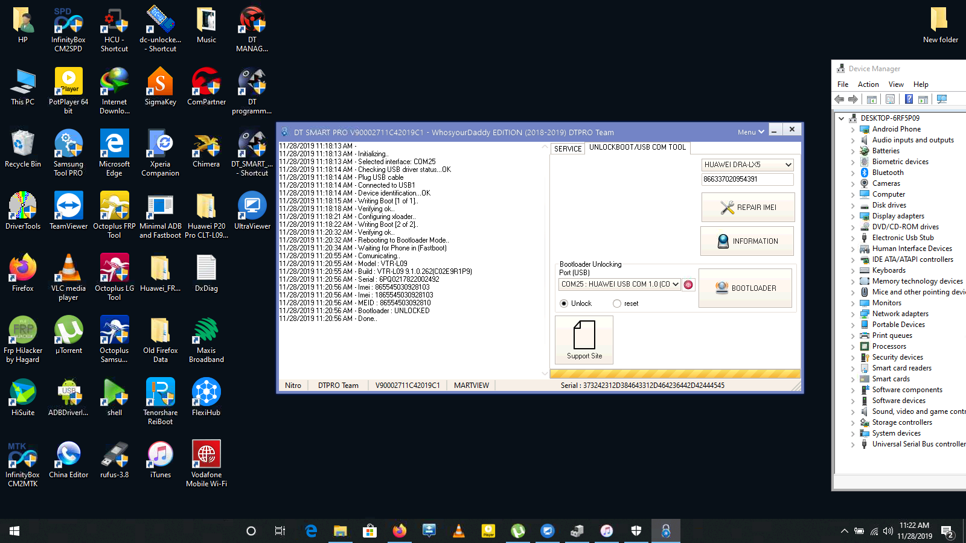Image resolution: width=966 pixels, height=543 pixels.
Task: Click Device Manager help toolbar icon
Action: pyautogui.click(x=908, y=99)
